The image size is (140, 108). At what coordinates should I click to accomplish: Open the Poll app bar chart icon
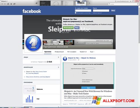click(x=29, y=99)
